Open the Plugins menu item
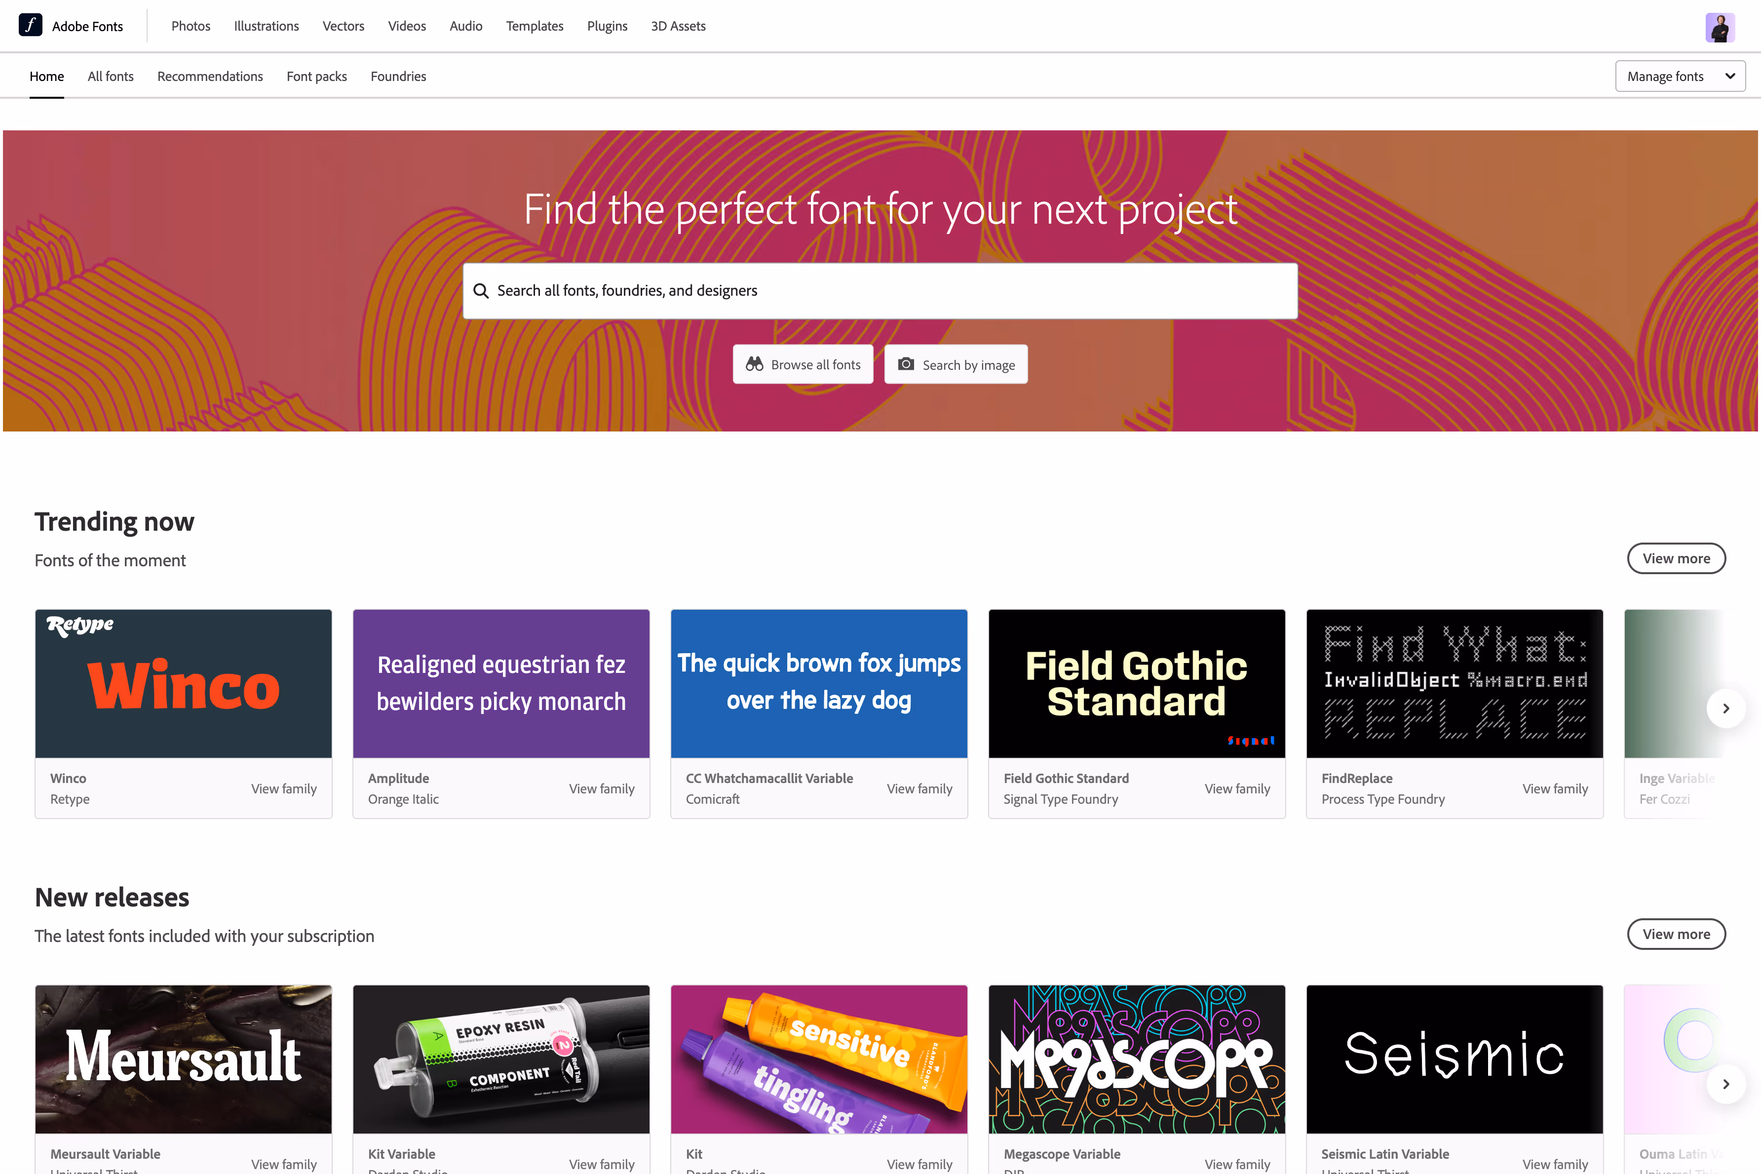The width and height of the screenshot is (1761, 1174). click(607, 26)
